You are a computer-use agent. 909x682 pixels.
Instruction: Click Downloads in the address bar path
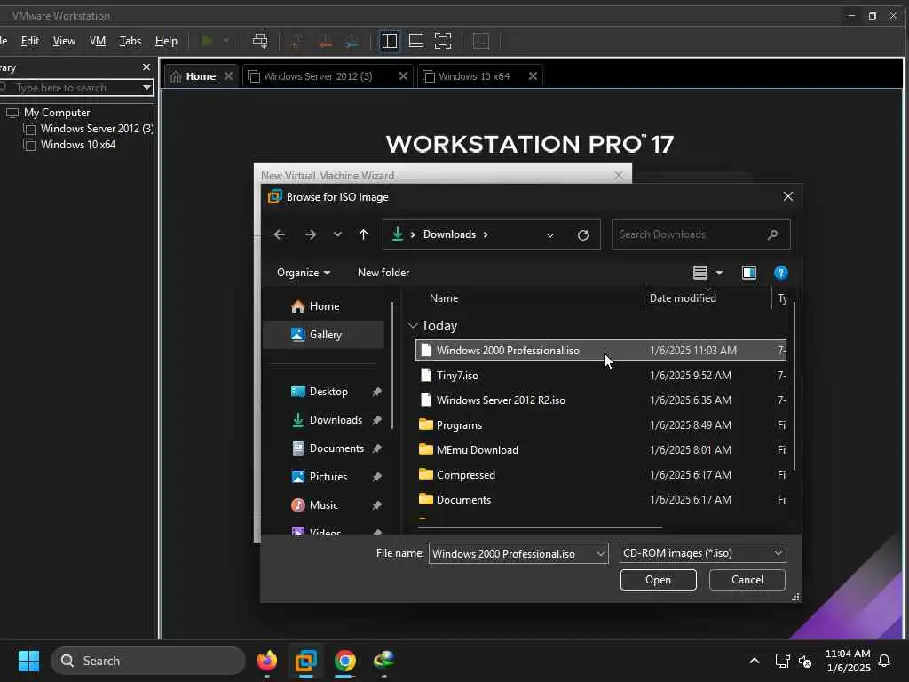click(x=449, y=234)
